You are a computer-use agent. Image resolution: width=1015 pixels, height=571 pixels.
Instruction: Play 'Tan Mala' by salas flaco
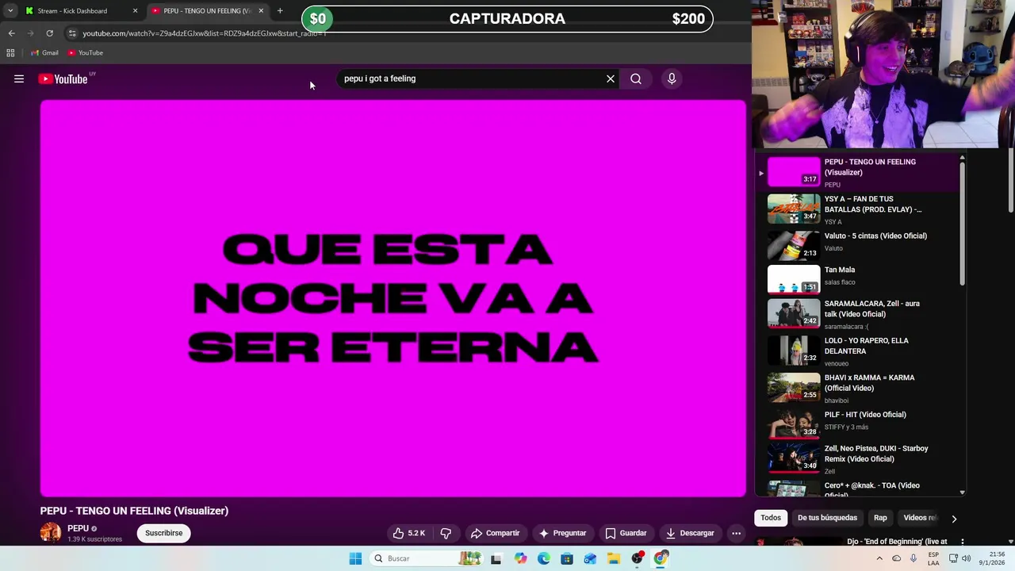859,278
